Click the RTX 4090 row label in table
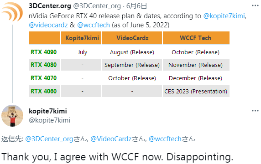The height and width of the screenshot is (164, 261). [44, 52]
